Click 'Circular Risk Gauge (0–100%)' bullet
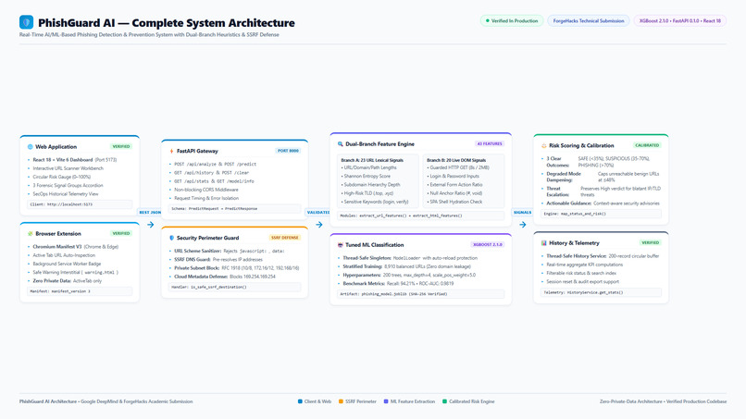 (62, 177)
